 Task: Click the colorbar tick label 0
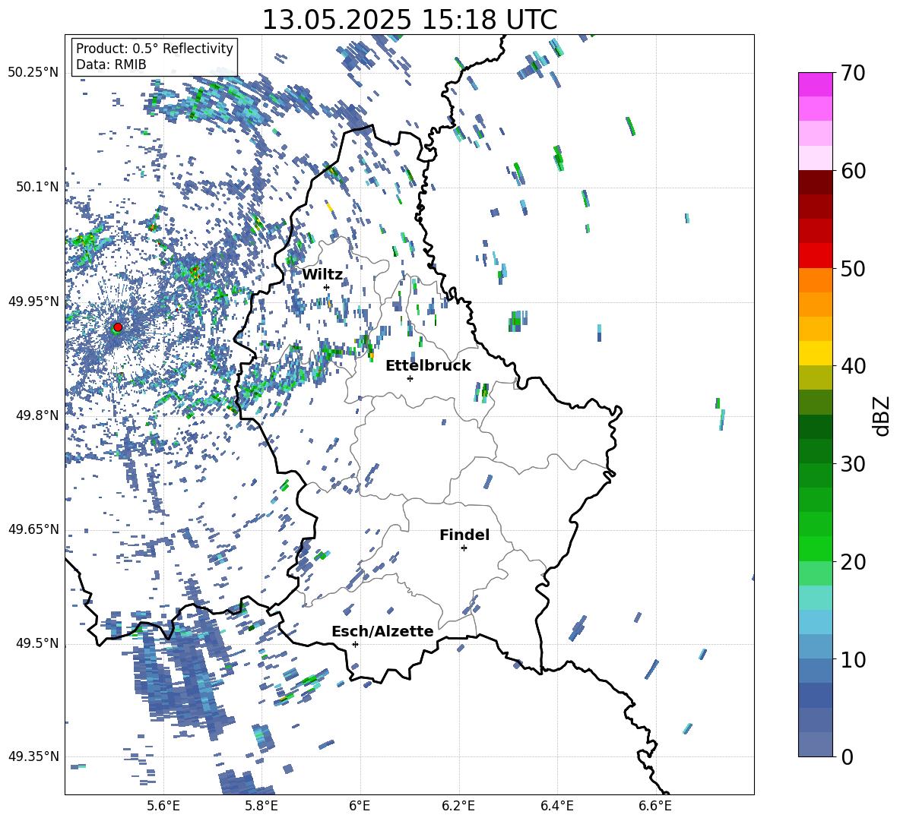click(x=847, y=757)
